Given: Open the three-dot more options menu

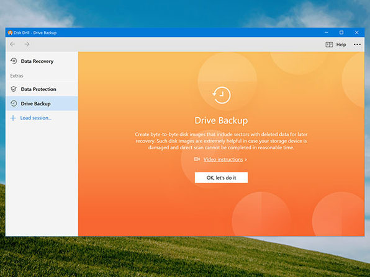Looking at the screenshot, I should tap(357, 45).
